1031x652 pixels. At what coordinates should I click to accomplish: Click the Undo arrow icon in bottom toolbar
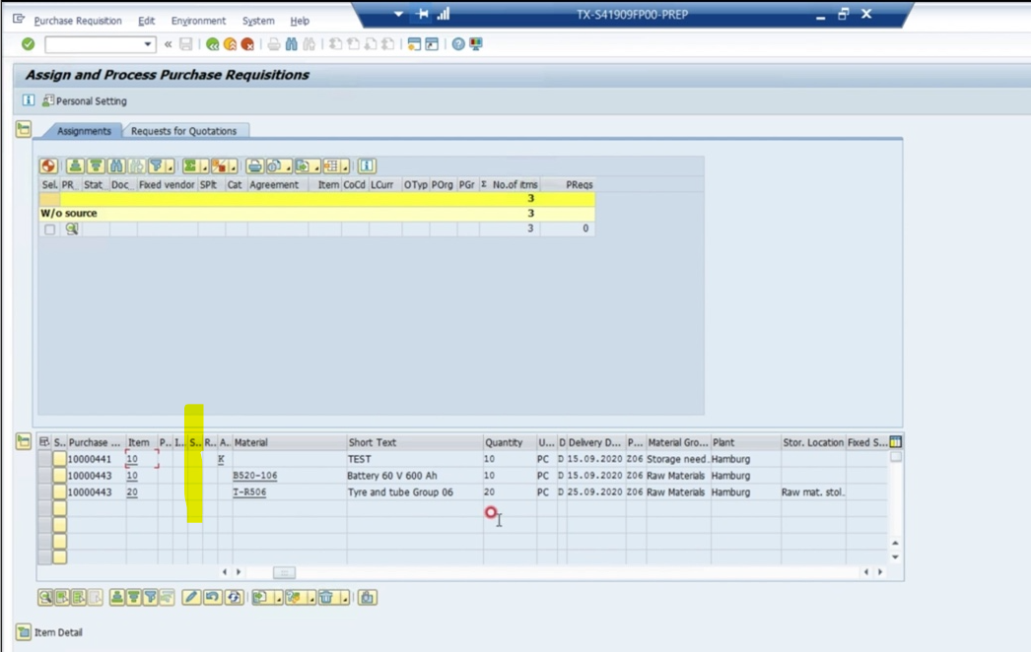point(212,598)
